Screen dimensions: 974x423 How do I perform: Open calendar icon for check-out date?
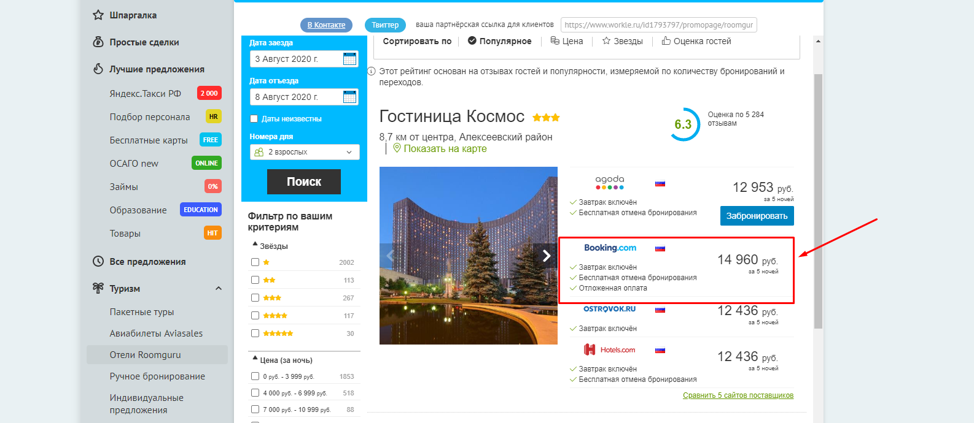point(349,97)
